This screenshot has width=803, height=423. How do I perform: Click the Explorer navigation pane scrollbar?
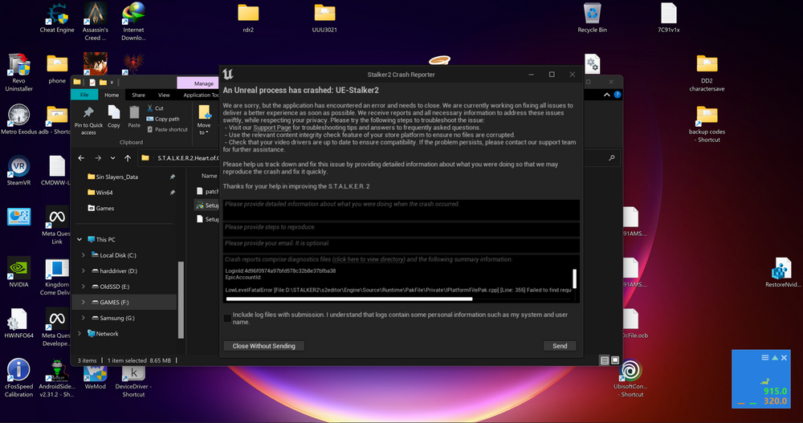180,299
